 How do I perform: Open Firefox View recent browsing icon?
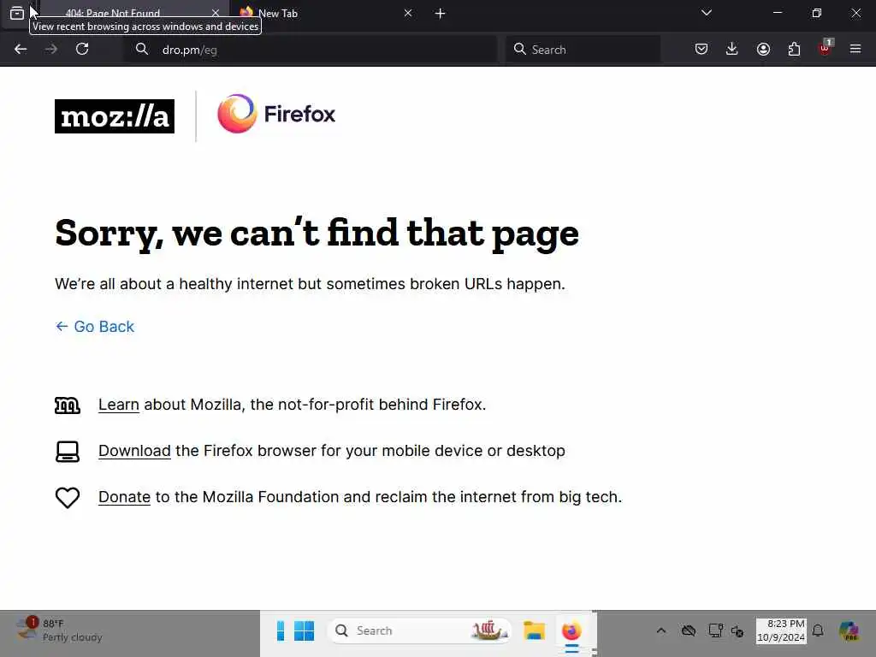(x=17, y=13)
